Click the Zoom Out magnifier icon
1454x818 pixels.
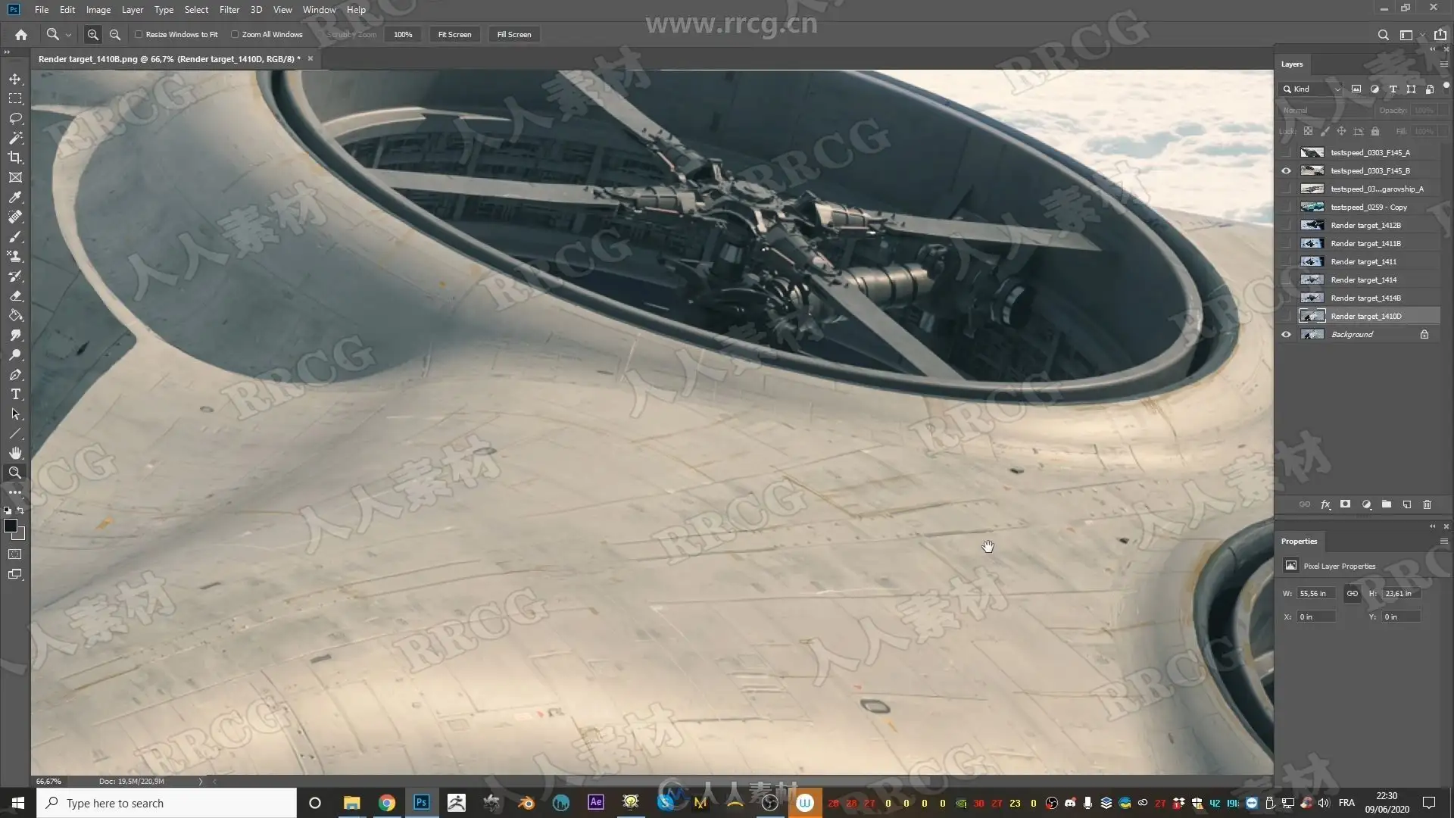point(115,35)
